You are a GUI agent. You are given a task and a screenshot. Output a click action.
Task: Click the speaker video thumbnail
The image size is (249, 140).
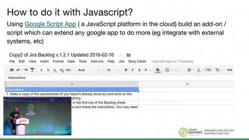click(37, 116)
